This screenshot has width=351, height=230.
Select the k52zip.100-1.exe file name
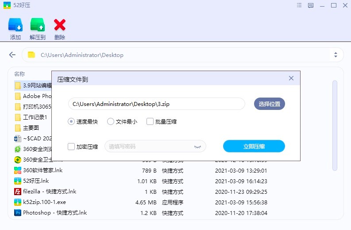[x=45, y=202]
